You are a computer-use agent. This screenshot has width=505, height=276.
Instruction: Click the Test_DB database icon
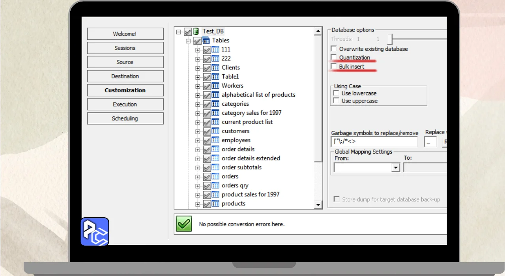pos(196,31)
